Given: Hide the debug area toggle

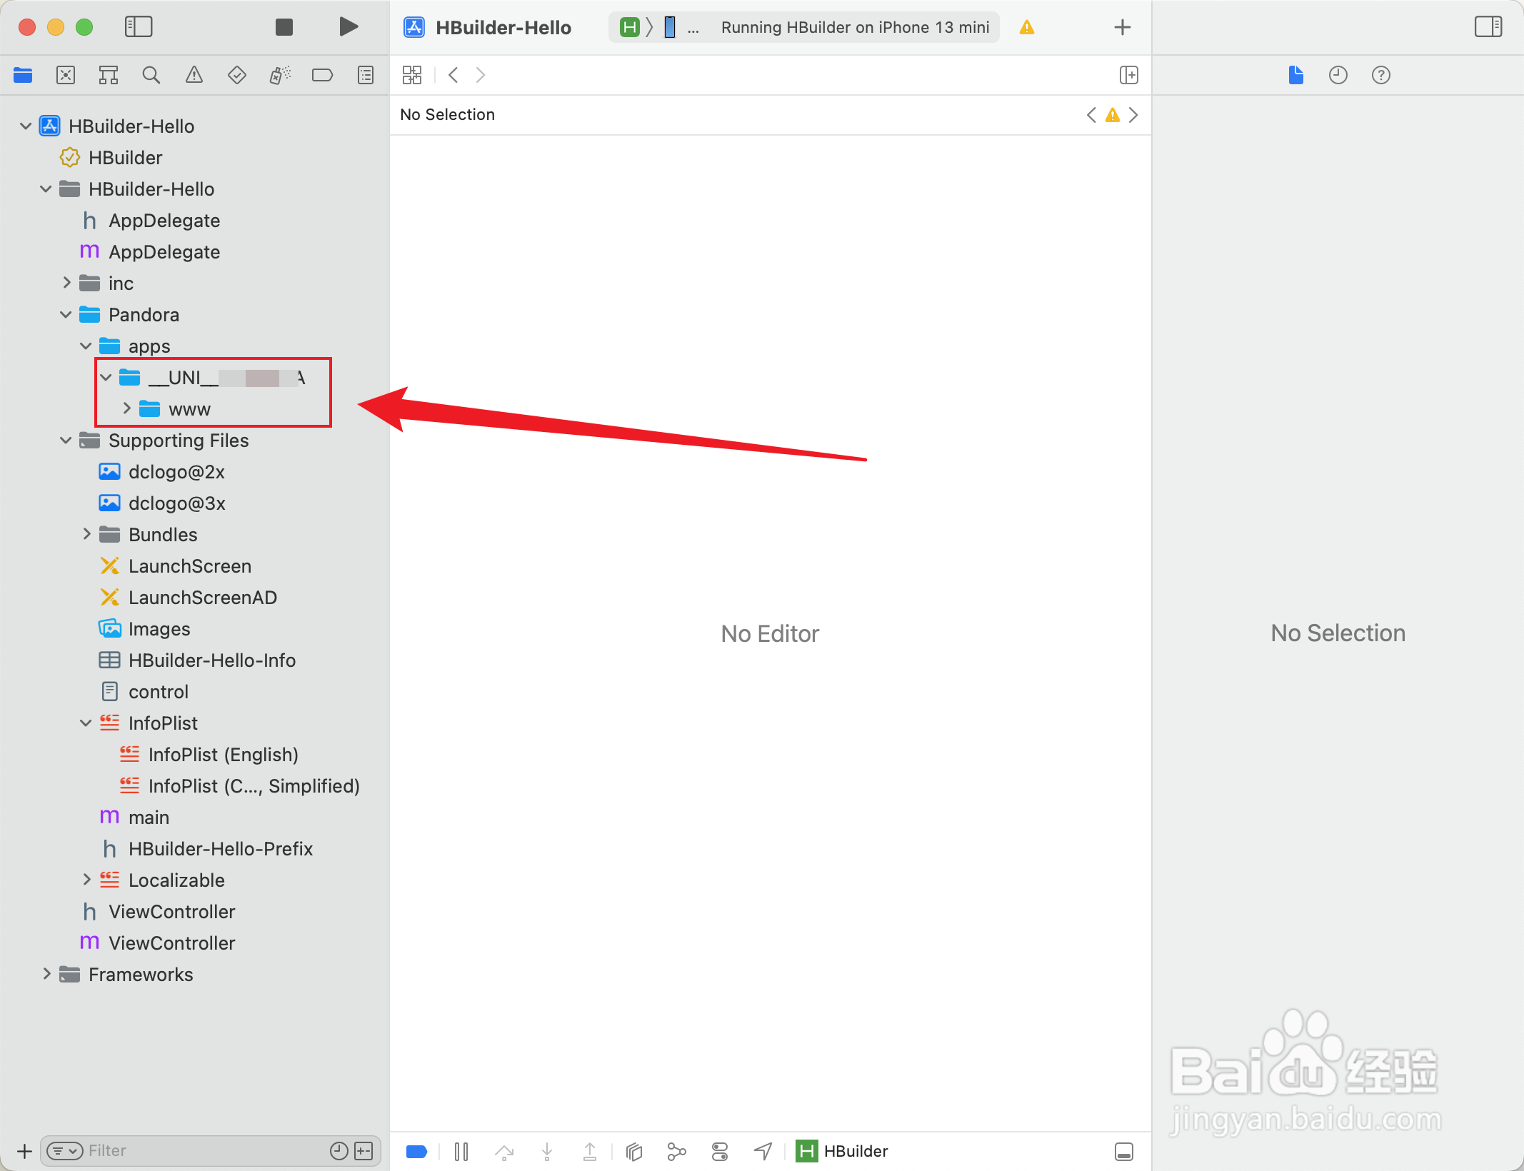Looking at the screenshot, I should 1124,1151.
